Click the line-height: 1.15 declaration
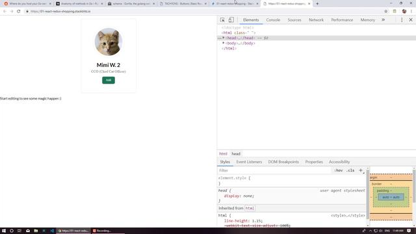This screenshot has height=234, width=416. coord(243,221)
